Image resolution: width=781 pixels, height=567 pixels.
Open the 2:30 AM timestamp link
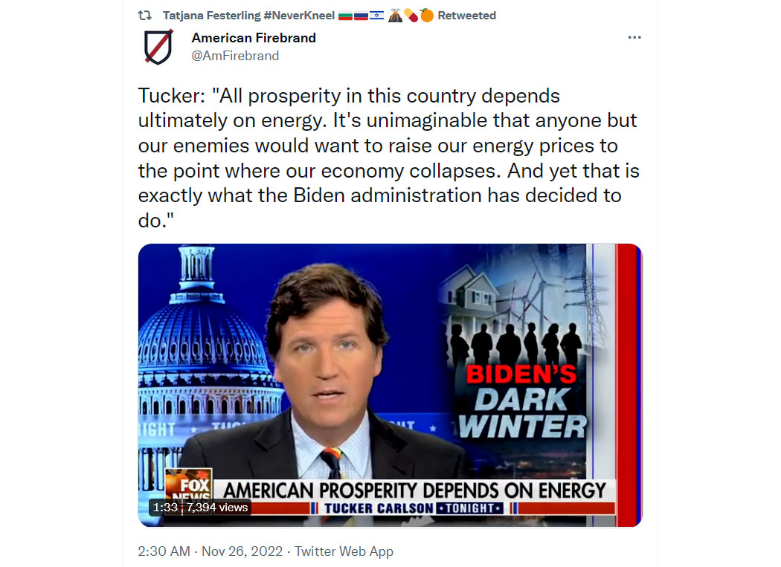[164, 551]
